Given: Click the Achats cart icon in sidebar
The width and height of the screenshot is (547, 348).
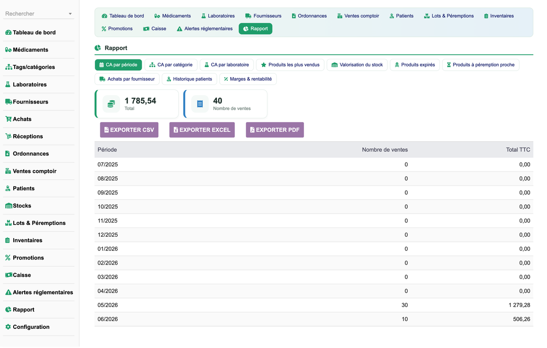Looking at the screenshot, I should coord(8,119).
